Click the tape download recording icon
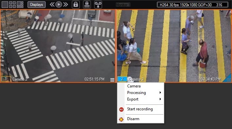 coord(98,5)
